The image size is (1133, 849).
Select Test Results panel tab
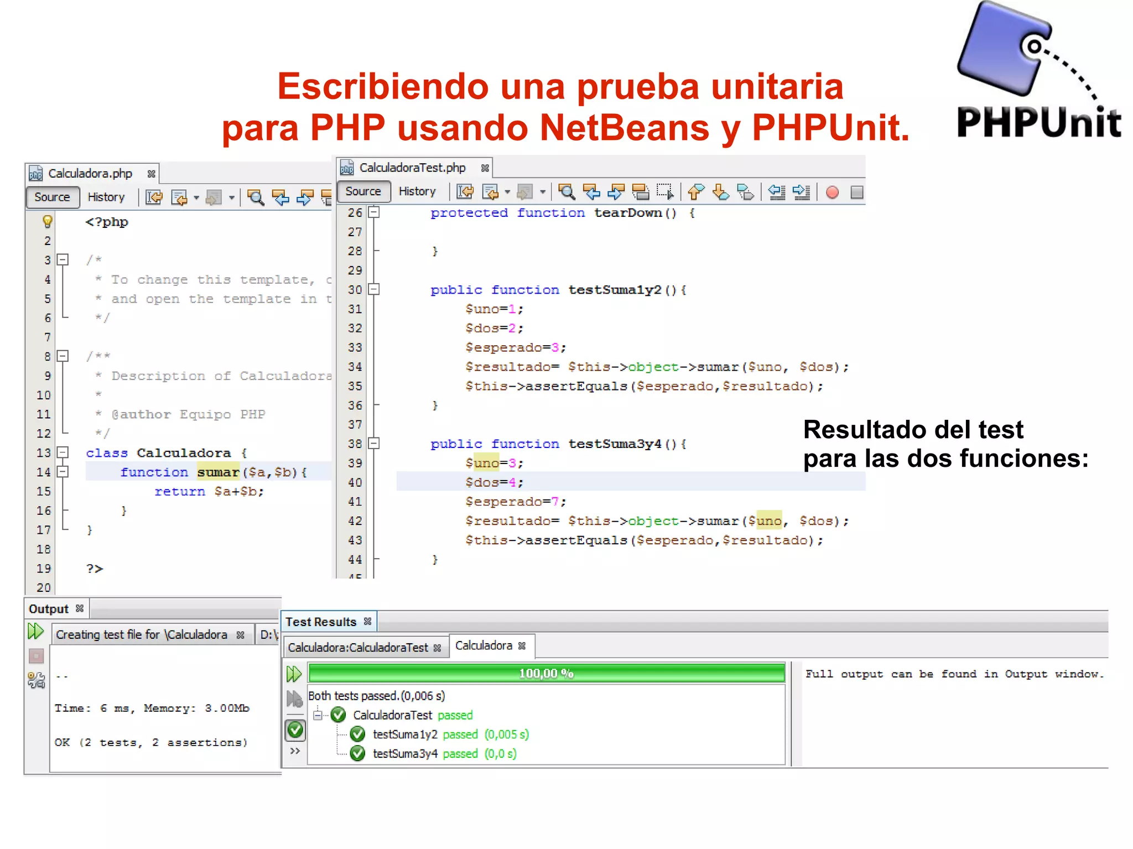click(329, 622)
